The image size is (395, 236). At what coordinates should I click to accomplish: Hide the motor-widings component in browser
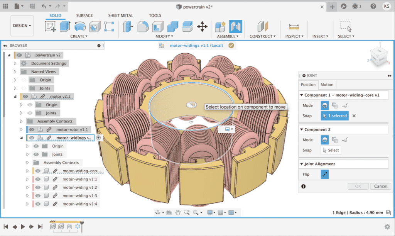pyautogui.click(x=32, y=138)
